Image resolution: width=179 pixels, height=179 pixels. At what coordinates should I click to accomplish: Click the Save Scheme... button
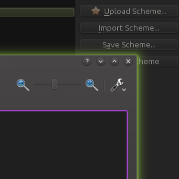point(129,44)
